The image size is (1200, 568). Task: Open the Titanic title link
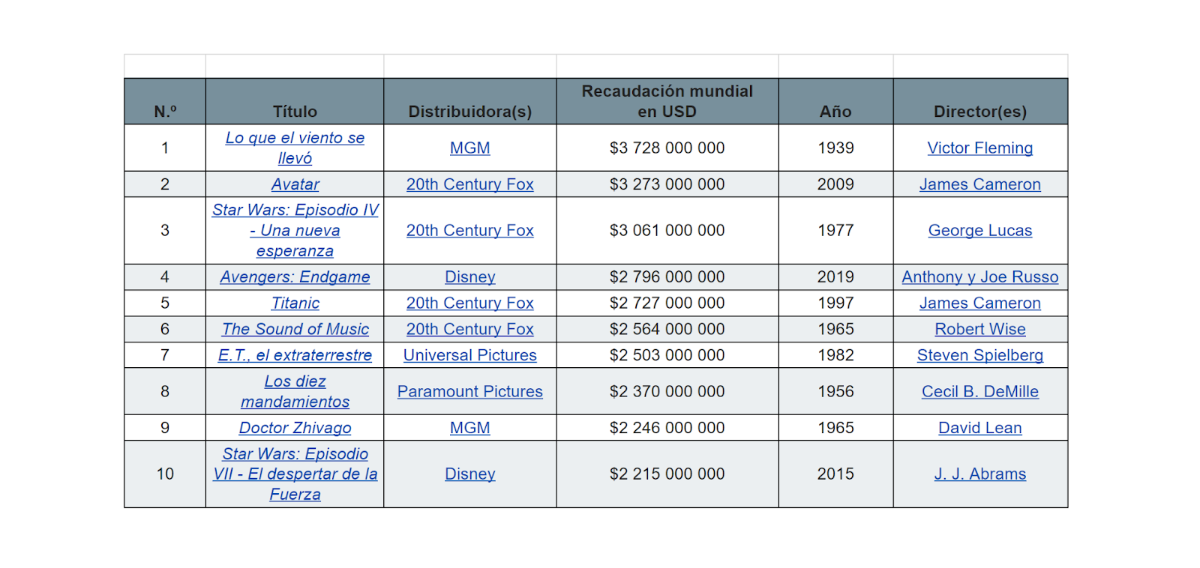[x=295, y=303]
